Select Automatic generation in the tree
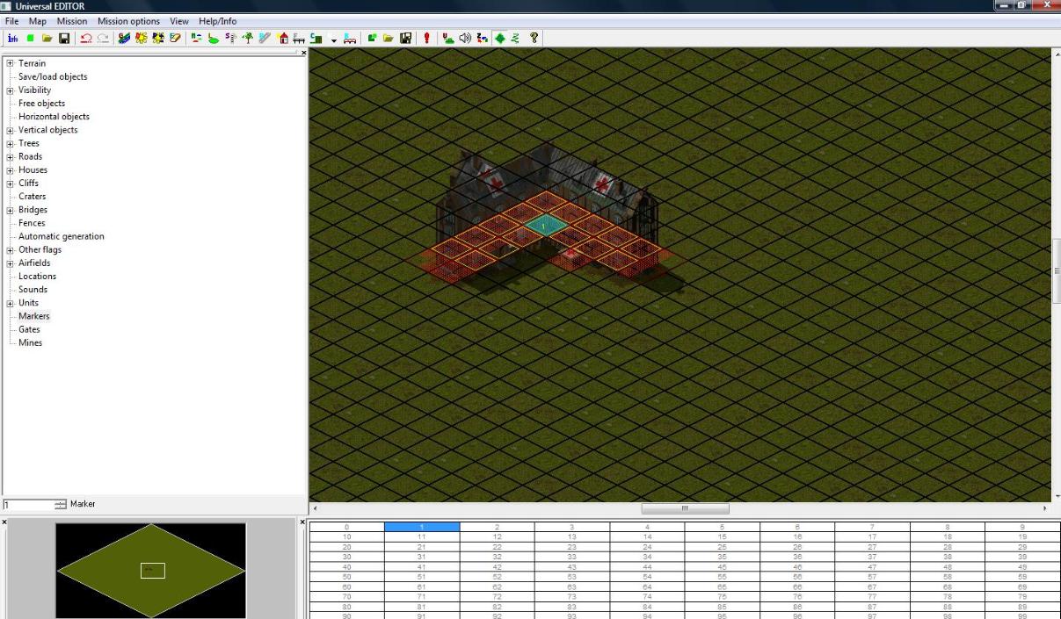This screenshot has height=619, width=1061. point(61,236)
